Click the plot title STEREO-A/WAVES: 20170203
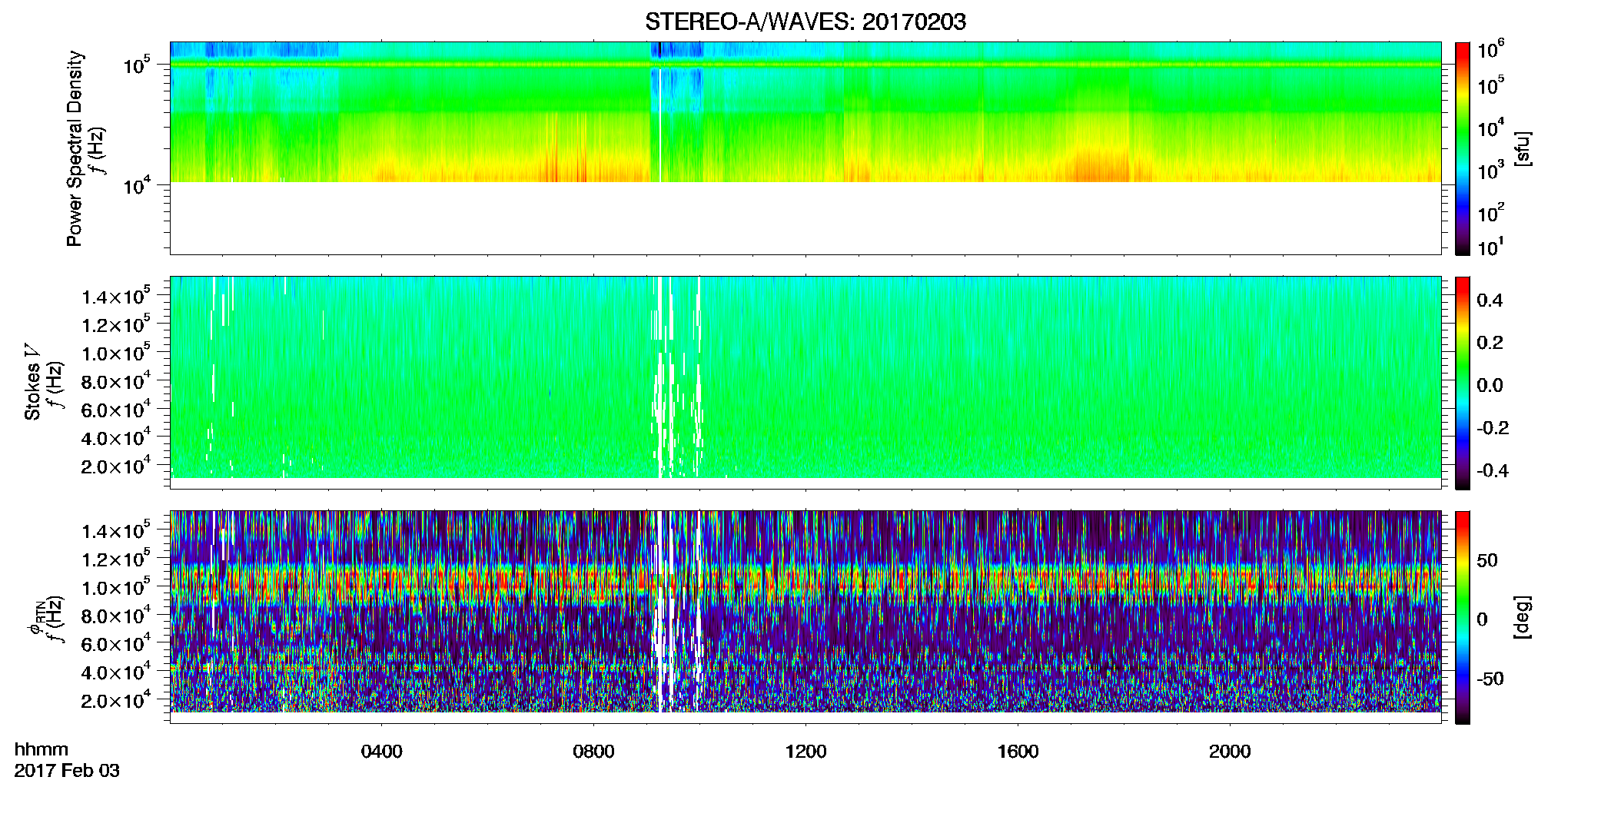The width and height of the screenshot is (1611, 830). (805, 22)
